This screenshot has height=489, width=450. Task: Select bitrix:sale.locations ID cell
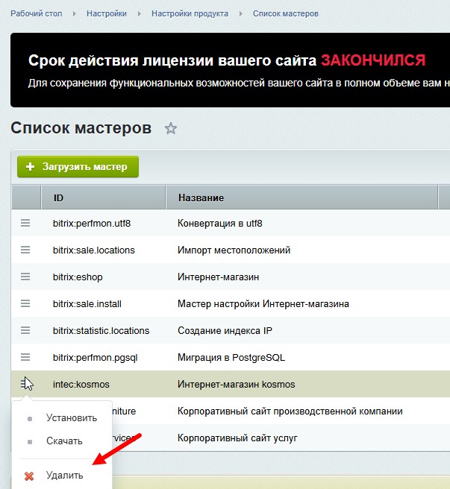tap(94, 250)
